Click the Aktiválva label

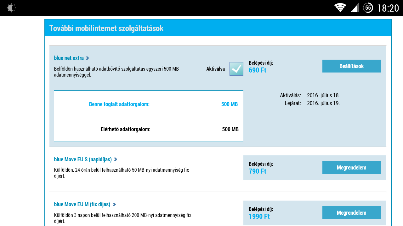click(x=216, y=69)
